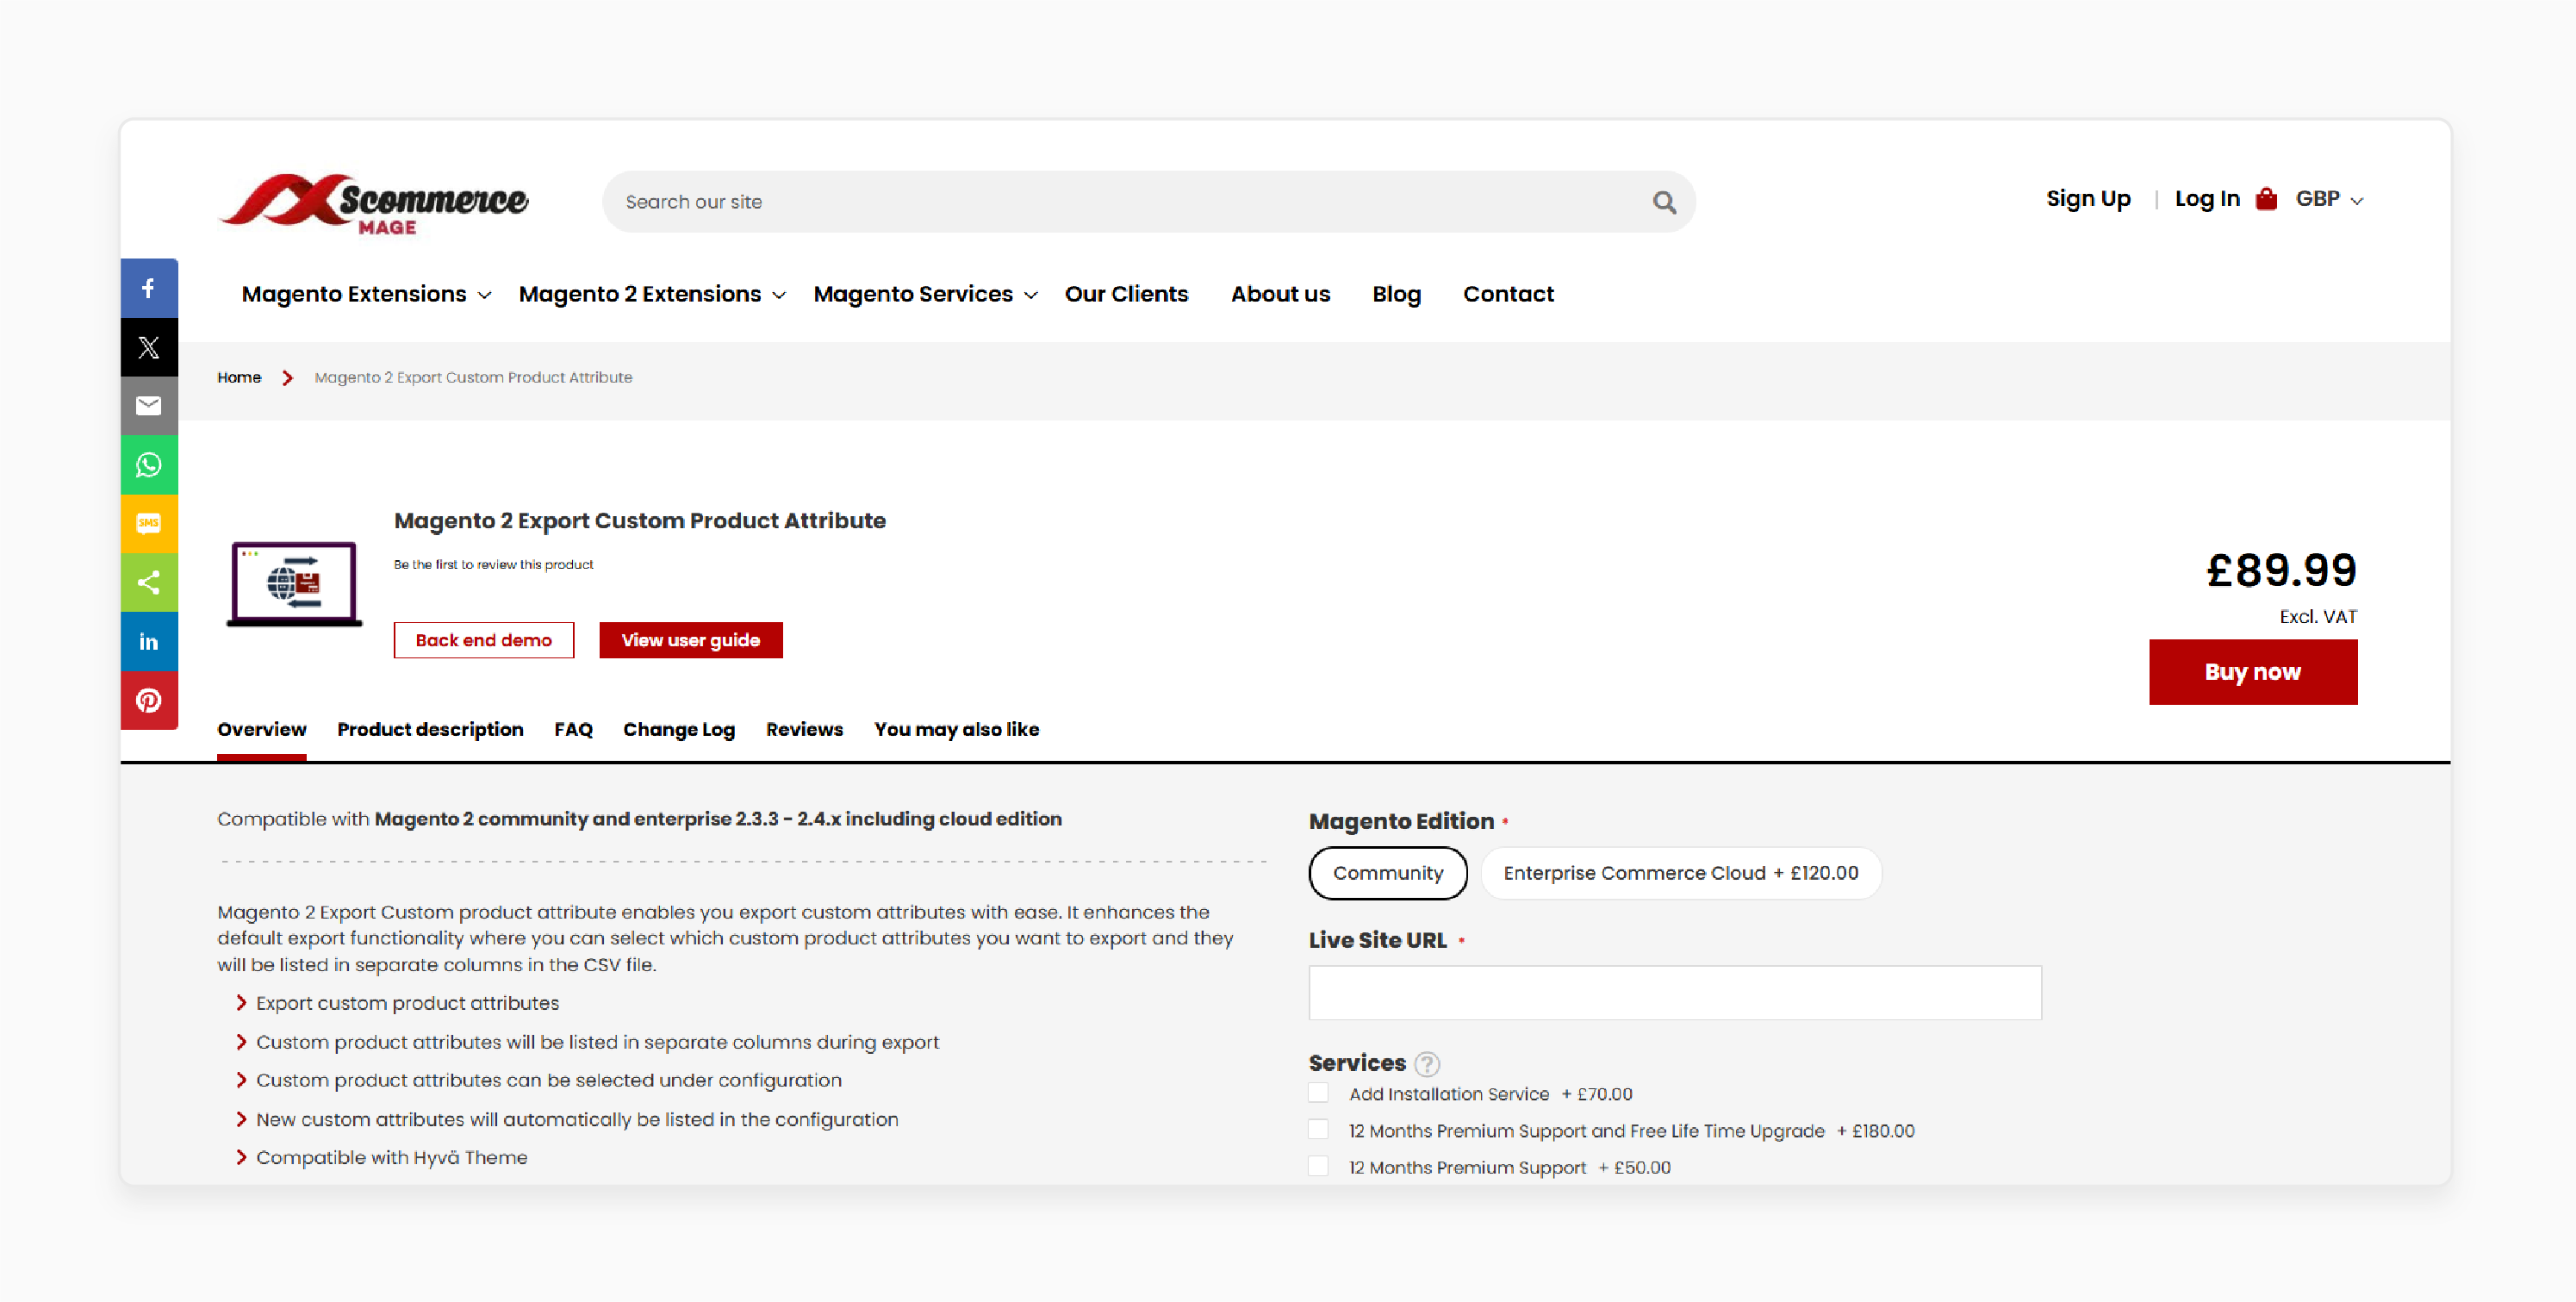Check the 12 Months Premium Support +£50.00 option
2576x1302 pixels.
tap(1319, 1166)
